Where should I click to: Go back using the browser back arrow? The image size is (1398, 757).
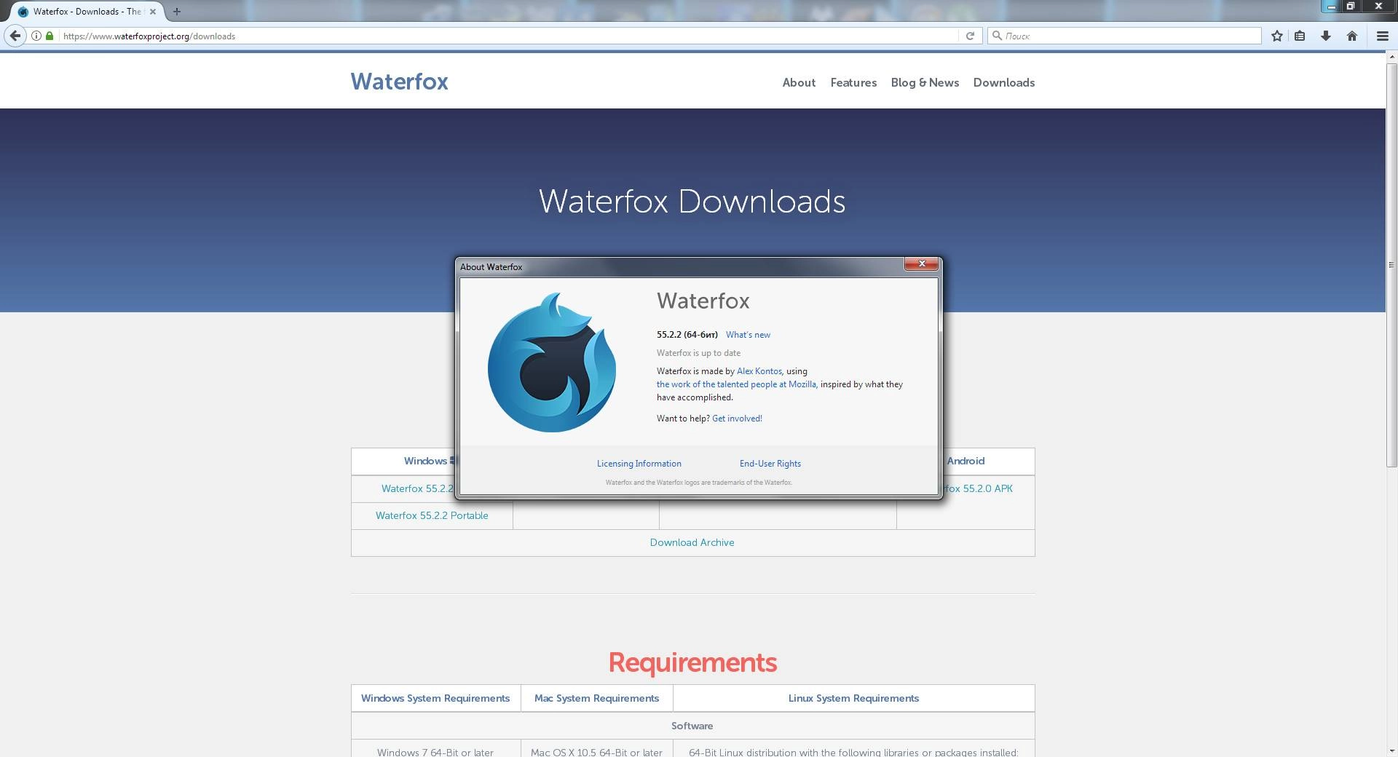tap(15, 36)
